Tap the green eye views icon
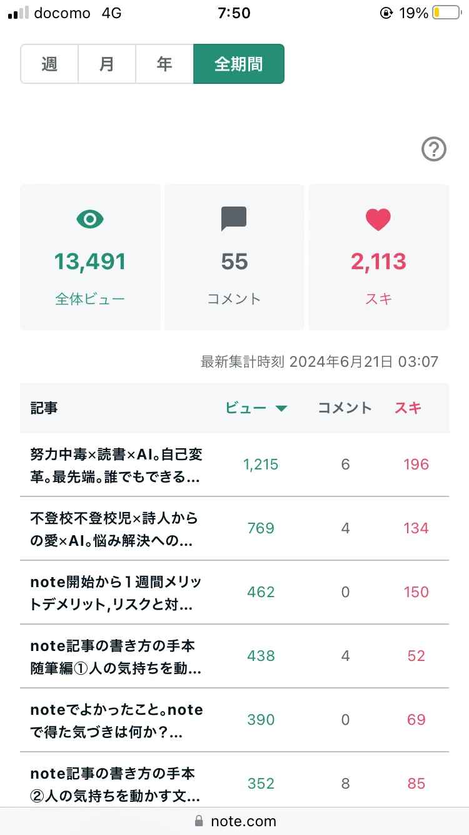The height and width of the screenshot is (835, 469). (90, 219)
